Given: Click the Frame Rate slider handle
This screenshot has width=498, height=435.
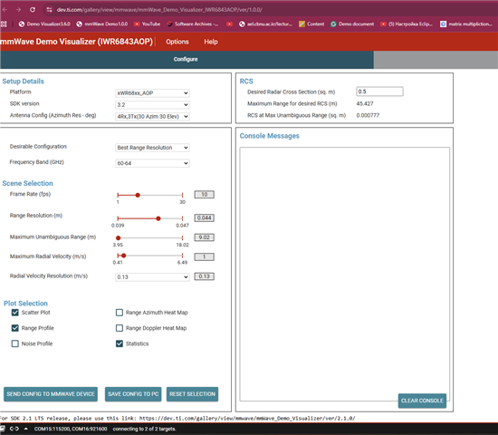Looking at the screenshot, I should (138, 195).
